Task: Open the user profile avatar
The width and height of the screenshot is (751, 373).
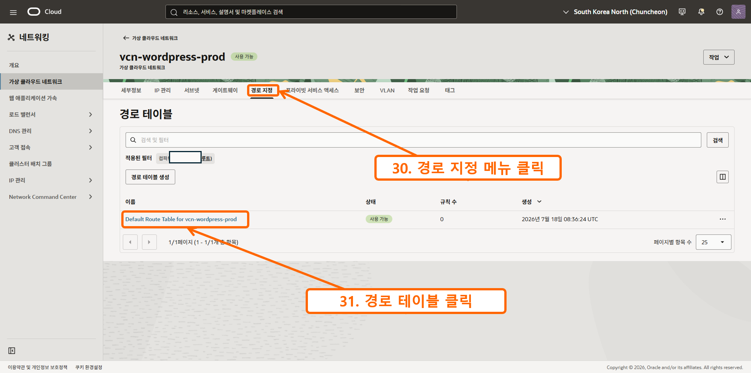Action: pyautogui.click(x=738, y=12)
